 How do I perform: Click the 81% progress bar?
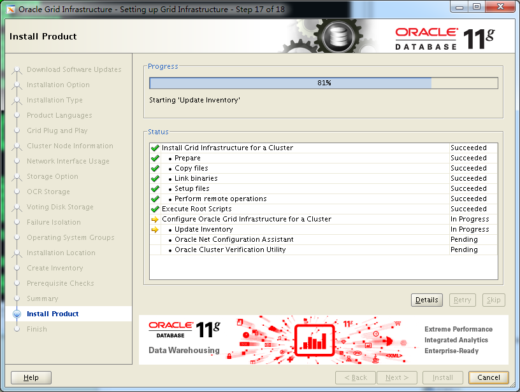(x=324, y=83)
